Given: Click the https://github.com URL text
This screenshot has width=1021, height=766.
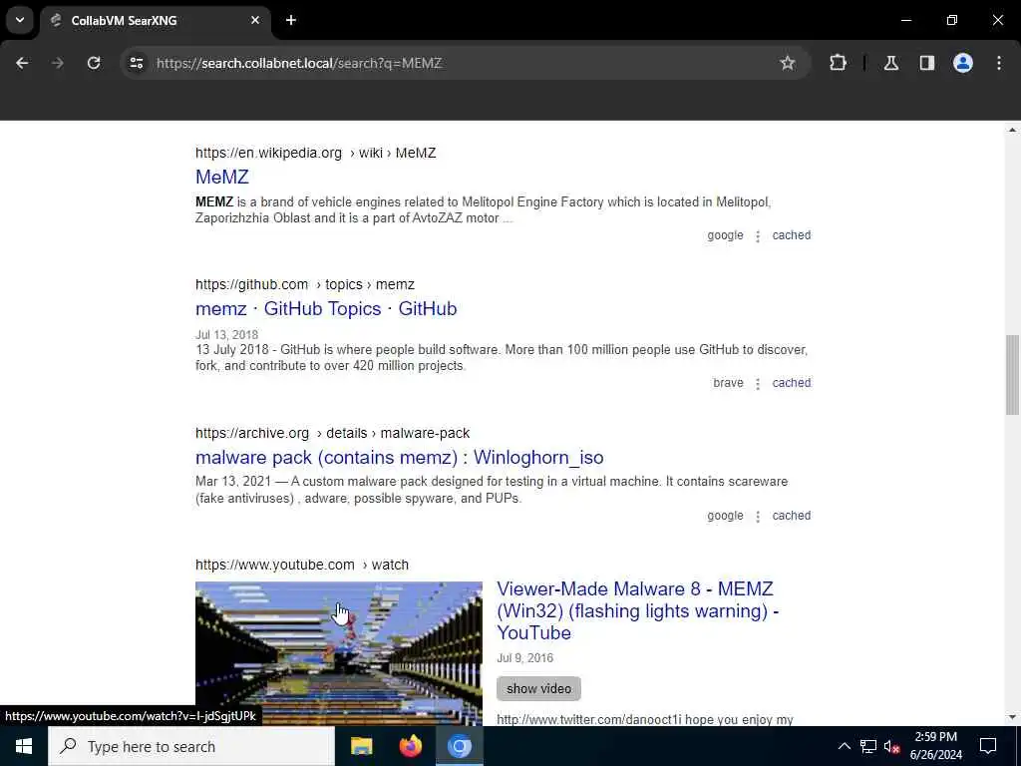Looking at the screenshot, I should 251,284.
